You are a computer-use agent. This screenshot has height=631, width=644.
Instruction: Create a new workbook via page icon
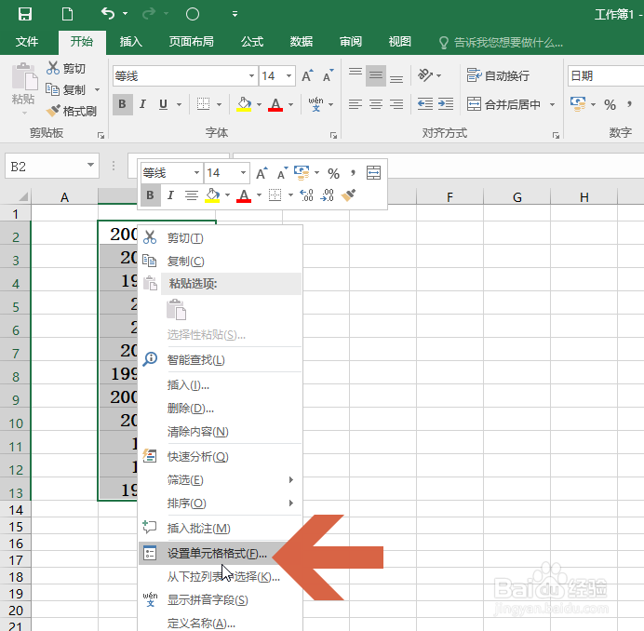coord(67,14)
